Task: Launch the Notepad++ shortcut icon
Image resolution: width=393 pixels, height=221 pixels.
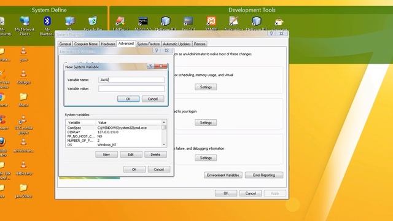Action: pyautogui.click(x=233, y=23)
